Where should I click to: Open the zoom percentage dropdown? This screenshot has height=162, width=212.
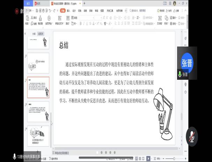pos(159,159)
